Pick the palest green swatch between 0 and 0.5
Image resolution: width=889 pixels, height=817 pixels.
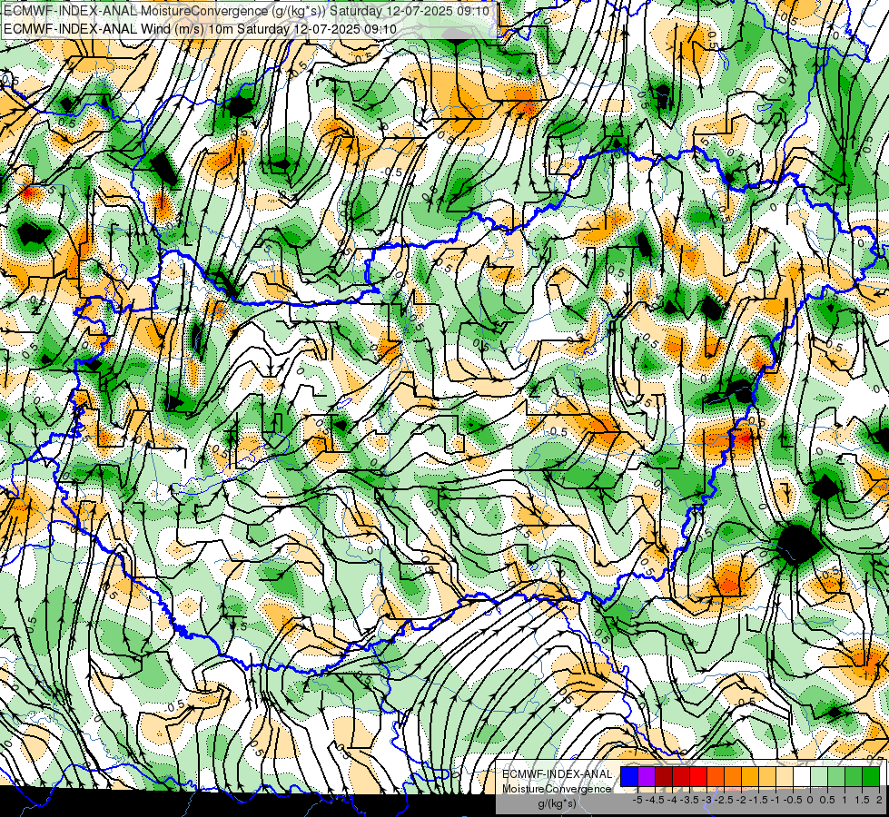point(819,776)
